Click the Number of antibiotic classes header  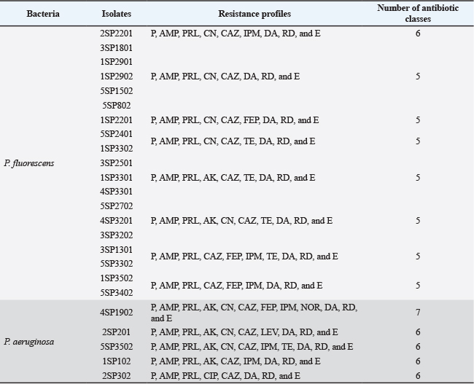418,14
